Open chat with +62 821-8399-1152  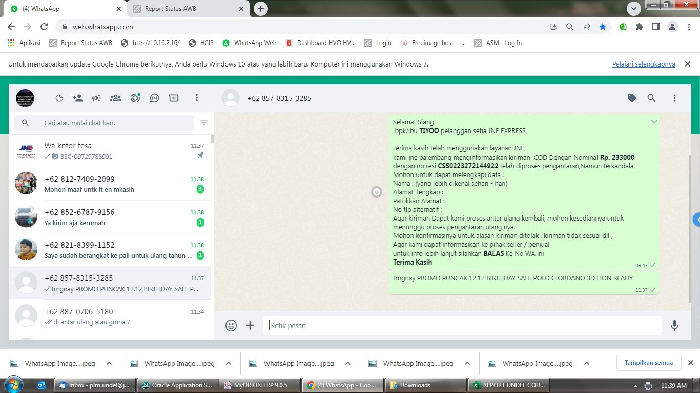[110, 250]
